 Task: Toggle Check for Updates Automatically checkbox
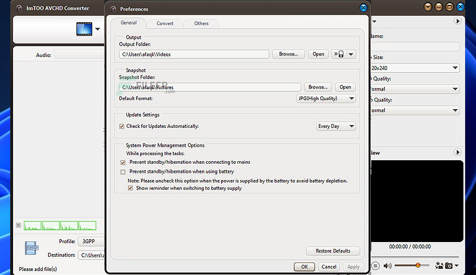(122, 126)
